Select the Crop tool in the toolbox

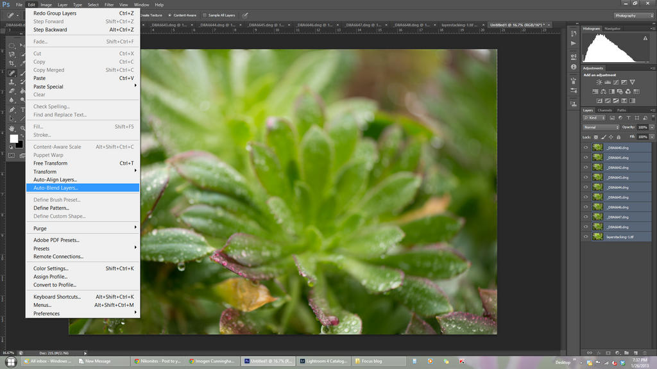coord(12,64)
